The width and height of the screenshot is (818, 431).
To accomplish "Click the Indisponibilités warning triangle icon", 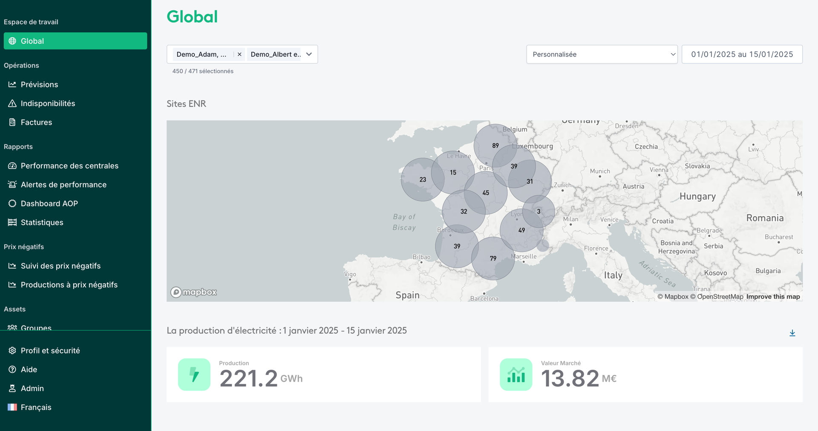I will point(12,103).
